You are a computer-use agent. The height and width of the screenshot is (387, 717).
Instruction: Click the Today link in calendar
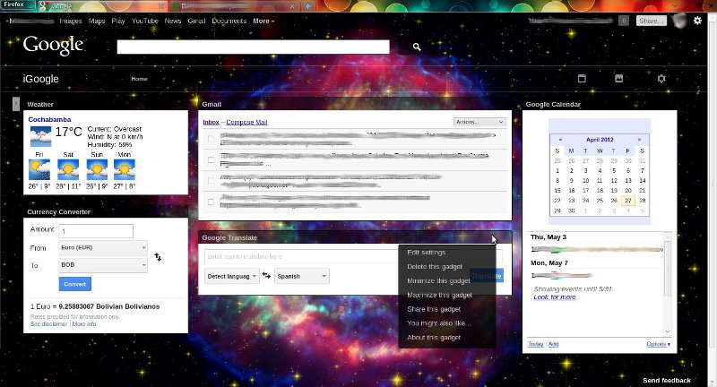click(535, 344)
